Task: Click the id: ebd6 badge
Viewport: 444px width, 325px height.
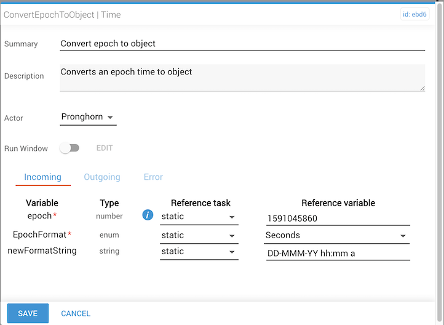Action: click(x=414, y=15)
